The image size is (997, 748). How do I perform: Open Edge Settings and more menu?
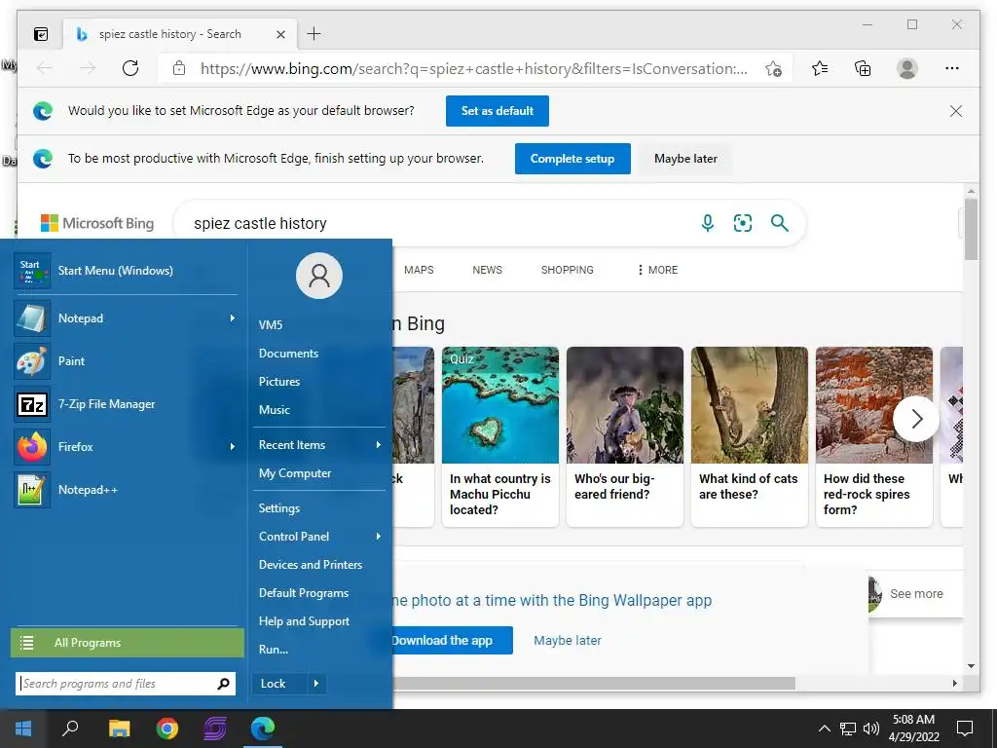coord(952,68)
